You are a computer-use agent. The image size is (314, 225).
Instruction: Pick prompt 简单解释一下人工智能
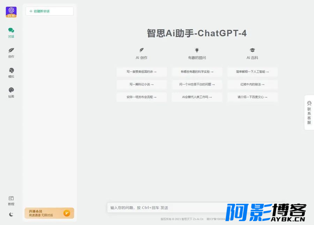coord(252,72)
